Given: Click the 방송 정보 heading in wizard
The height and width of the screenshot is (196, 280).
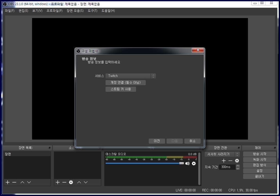Looking at the screenshot, I should coord(89,59).
